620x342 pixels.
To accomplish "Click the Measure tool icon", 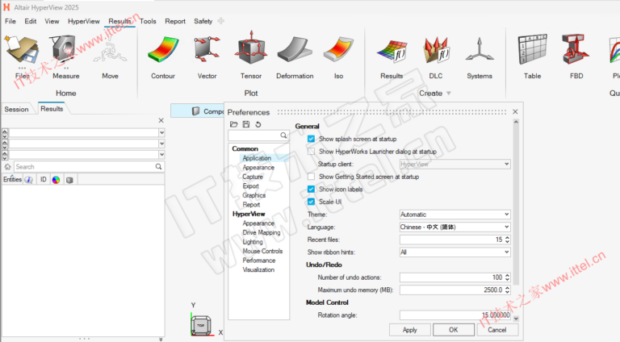I will tap(66, 53).
